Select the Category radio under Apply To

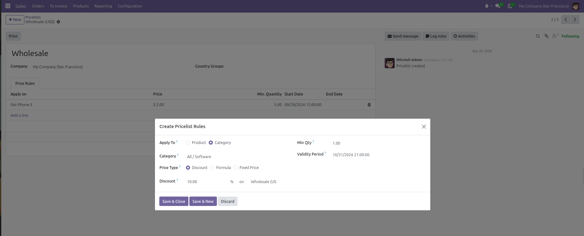tap(211, 143)
